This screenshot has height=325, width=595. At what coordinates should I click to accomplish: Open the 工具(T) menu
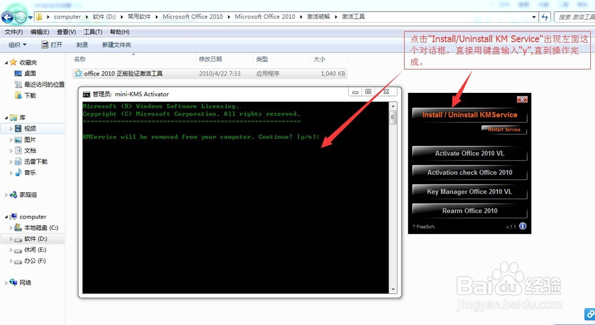(93, 32)
